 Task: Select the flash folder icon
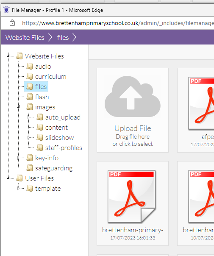point(30,97)
